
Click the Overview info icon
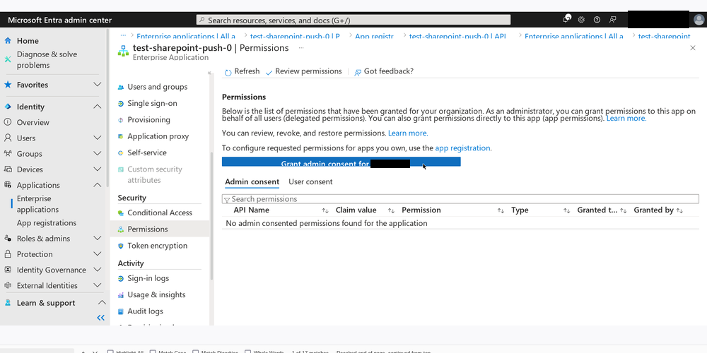8,122
